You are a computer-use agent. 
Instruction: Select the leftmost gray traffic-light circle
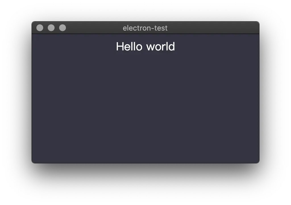[x=40, y=28]
